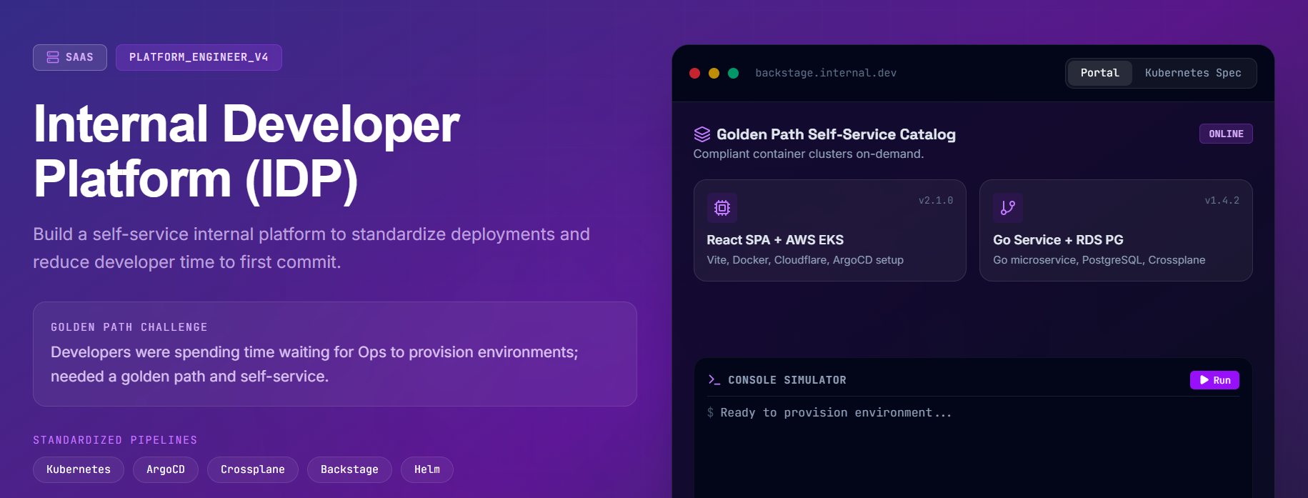Click the terminal prompt icon in Console Simulator
Viewport: 1308px width, 498px height.
point(714,379)
